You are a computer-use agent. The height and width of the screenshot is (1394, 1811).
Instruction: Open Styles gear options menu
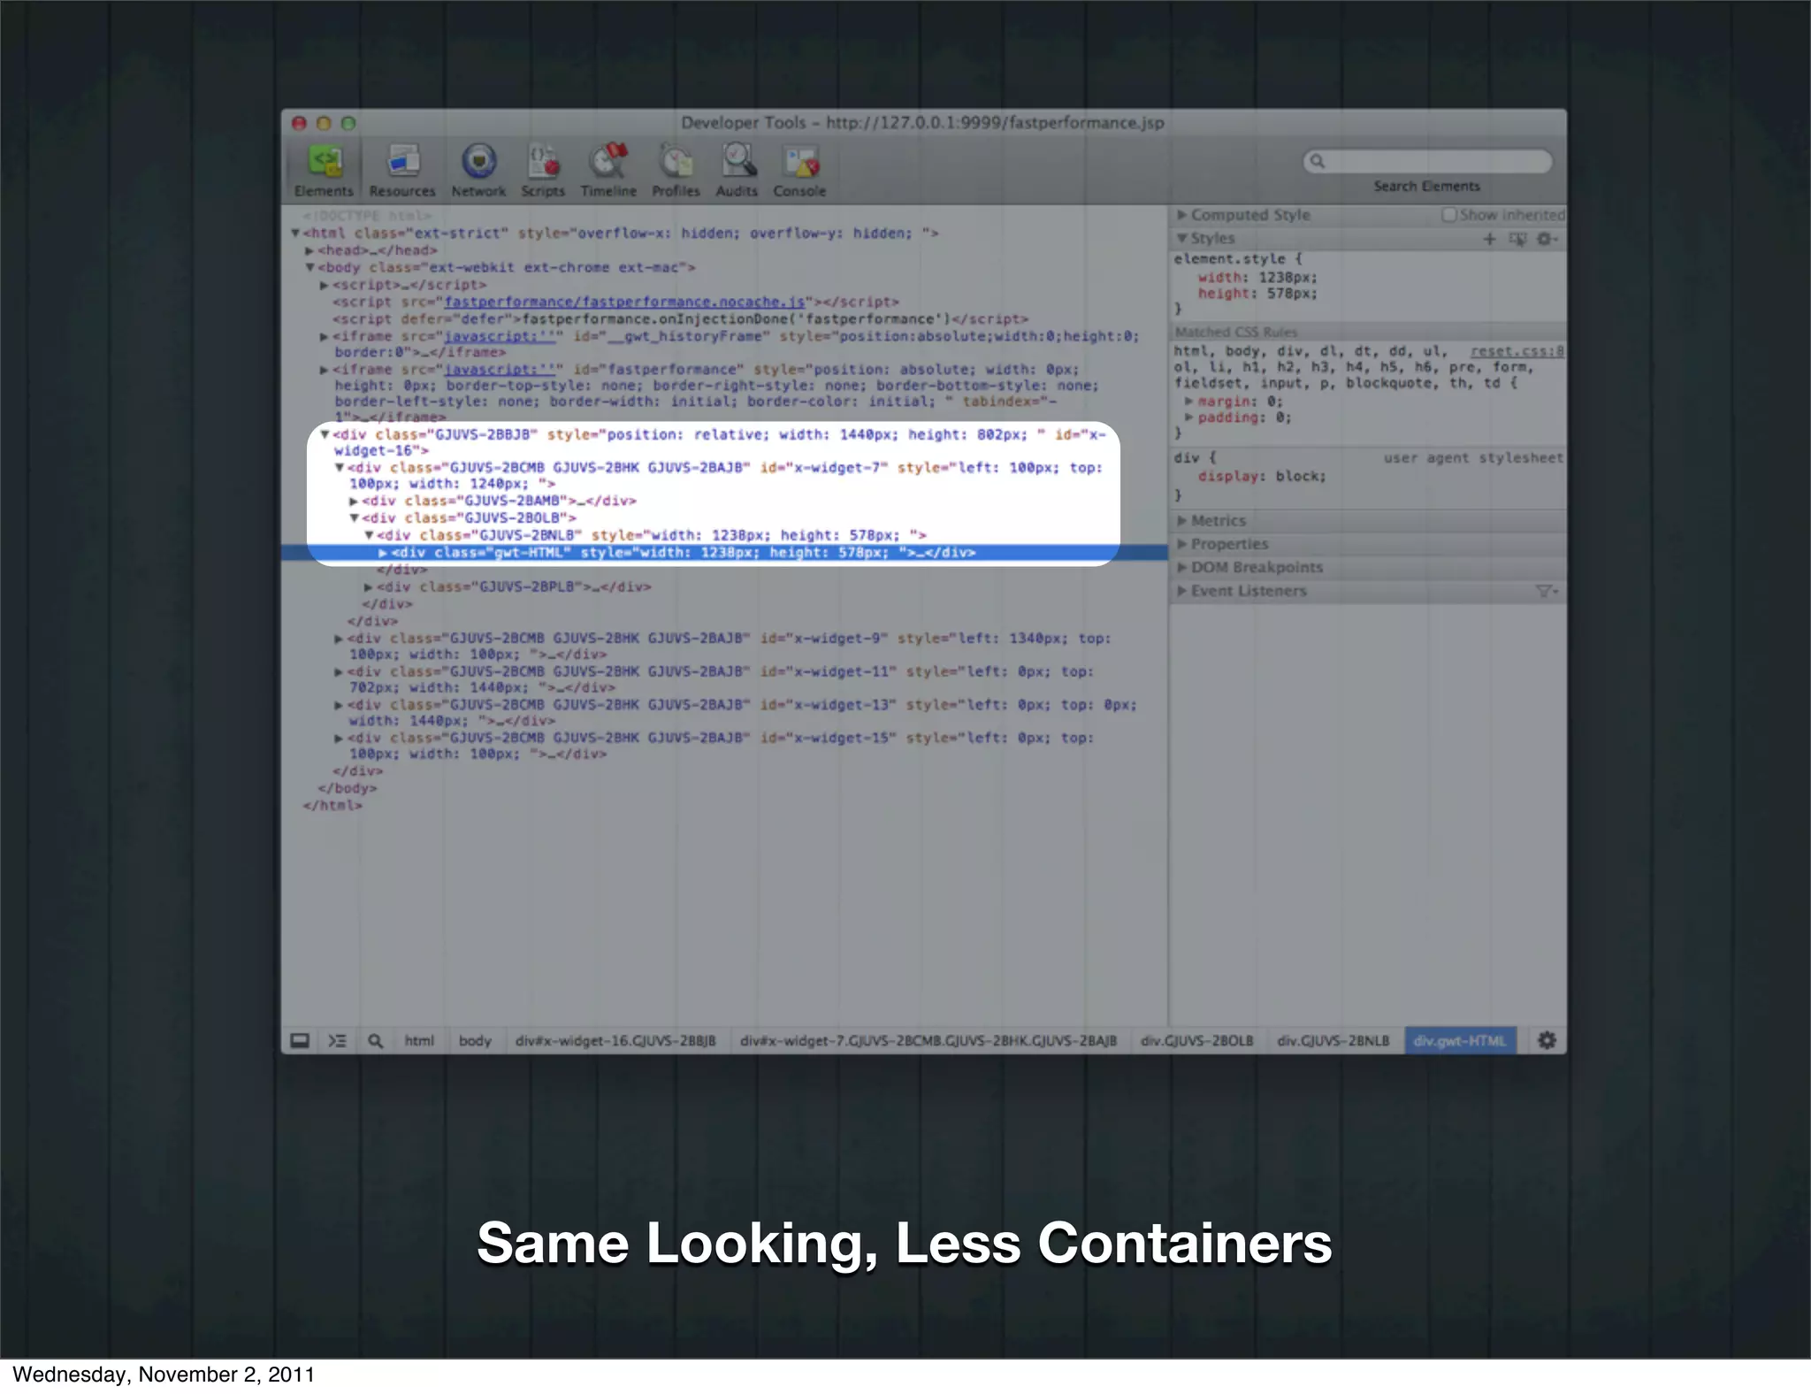(1547, 239)
